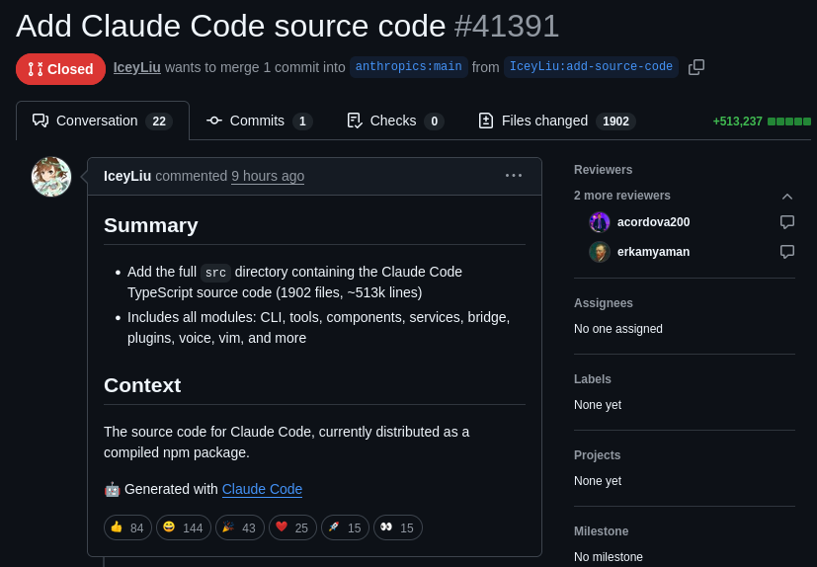Open comment options three-dot menu
This screenshot has height=567, width=817.
coord(514,176)
